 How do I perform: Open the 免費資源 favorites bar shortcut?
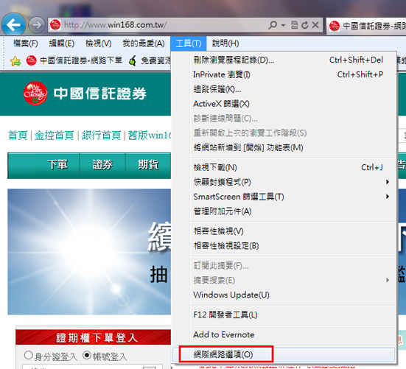(x=150, y=61)
